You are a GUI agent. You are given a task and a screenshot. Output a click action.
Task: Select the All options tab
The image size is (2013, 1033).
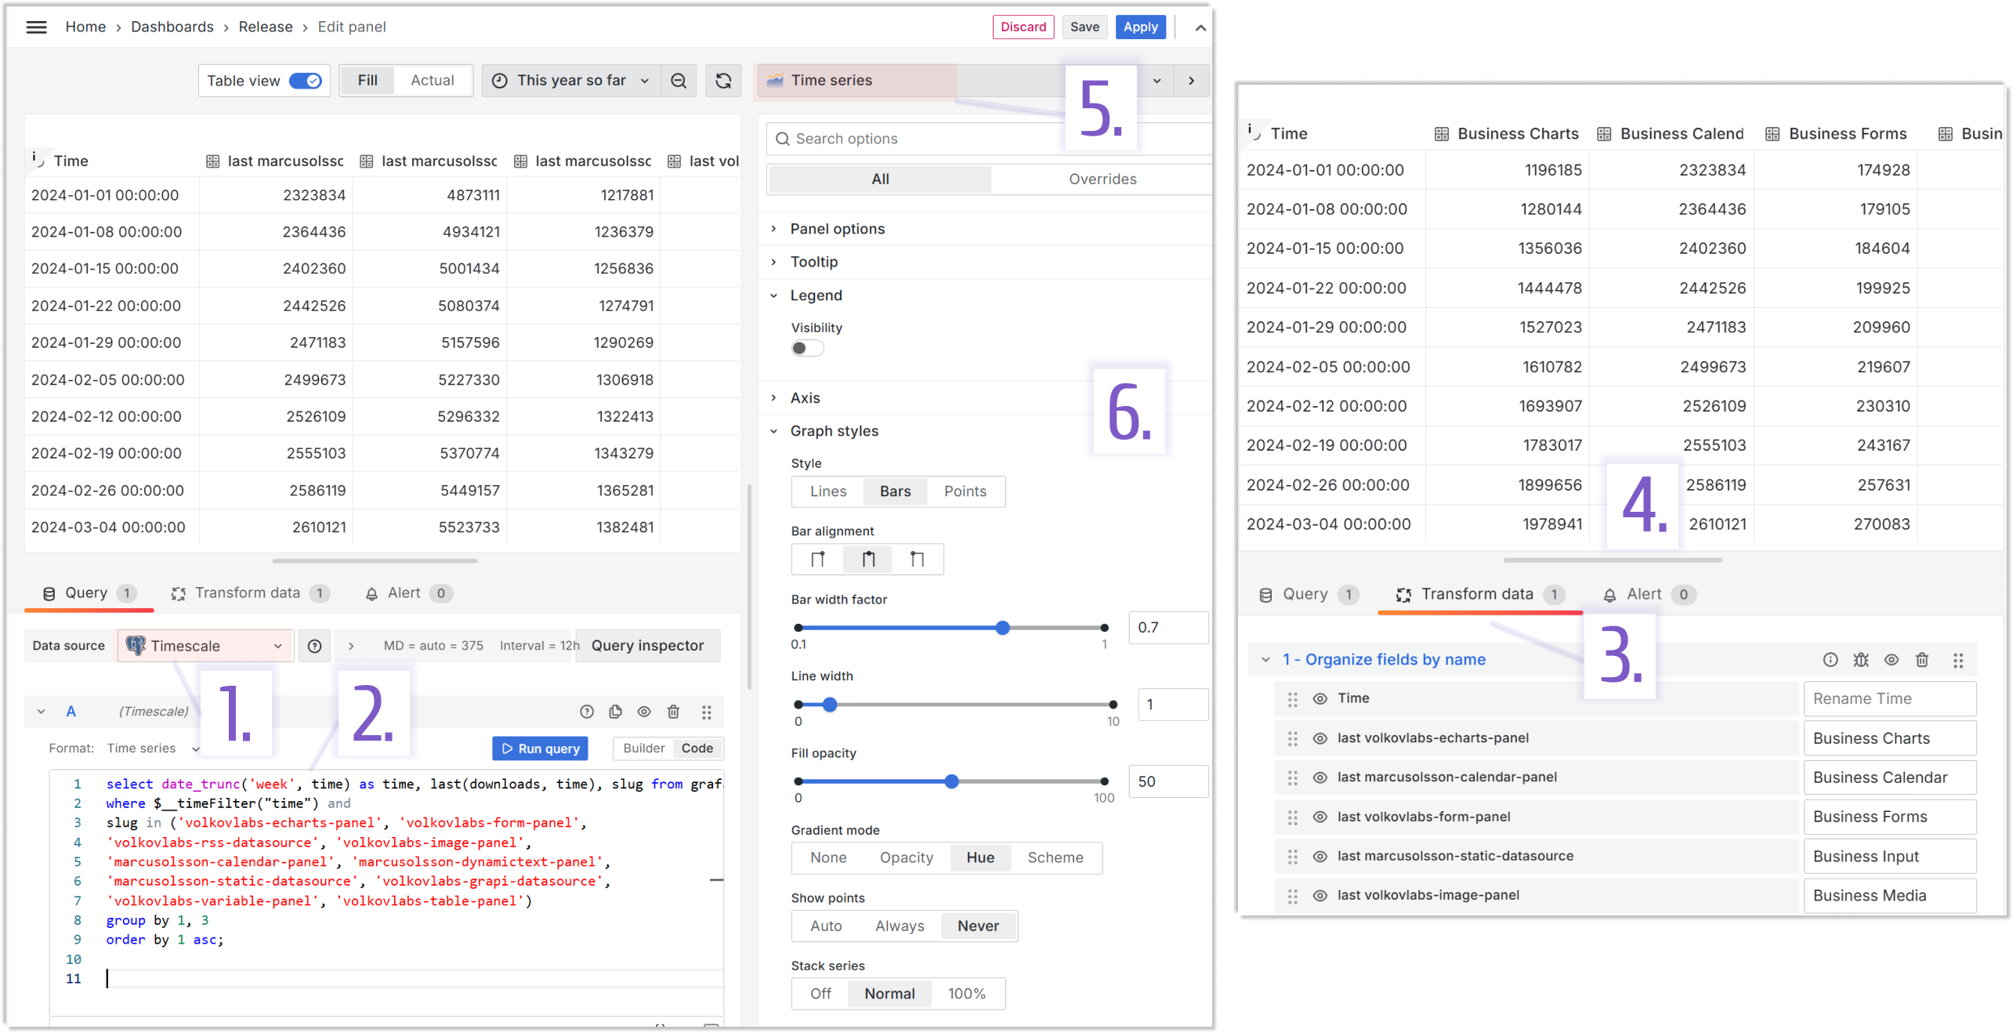pyautogui.click(x=880, y=179)
